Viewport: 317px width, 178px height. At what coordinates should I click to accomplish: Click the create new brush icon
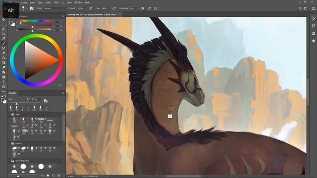coord(53,176)
